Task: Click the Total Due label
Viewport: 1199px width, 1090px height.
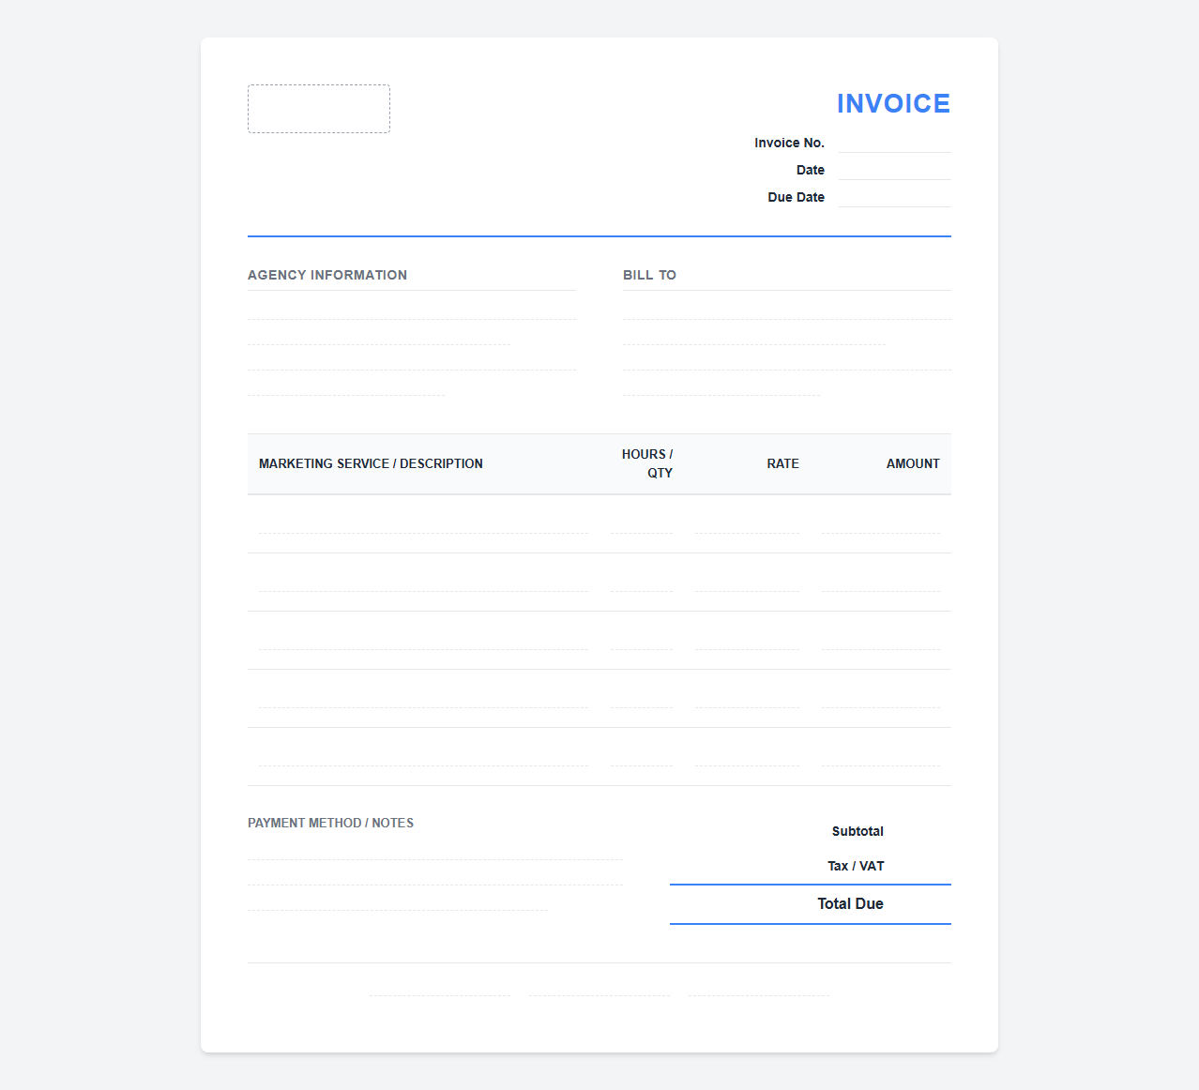Action: pyautogui.click(x=850, y=903)
